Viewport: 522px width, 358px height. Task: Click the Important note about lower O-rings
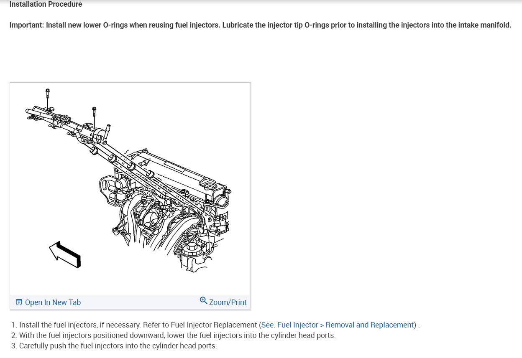pos(260,25)
